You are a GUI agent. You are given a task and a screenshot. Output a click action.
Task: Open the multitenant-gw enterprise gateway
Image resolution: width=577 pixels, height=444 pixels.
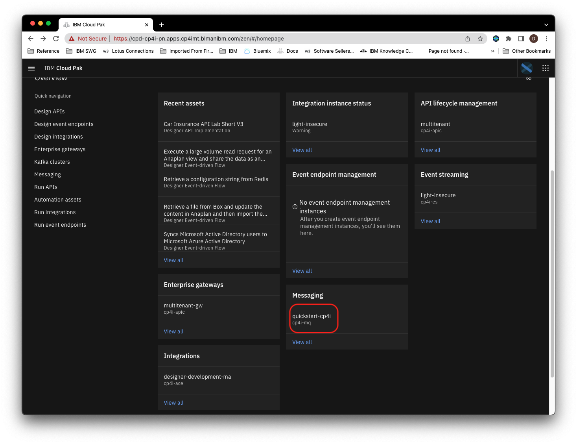click(218, 309)
